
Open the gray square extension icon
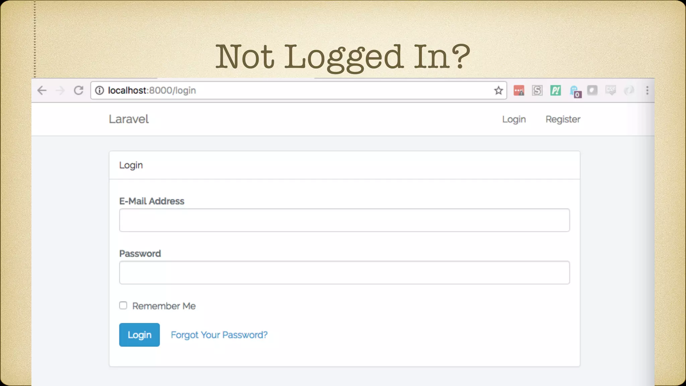click(x=592, y=90)
